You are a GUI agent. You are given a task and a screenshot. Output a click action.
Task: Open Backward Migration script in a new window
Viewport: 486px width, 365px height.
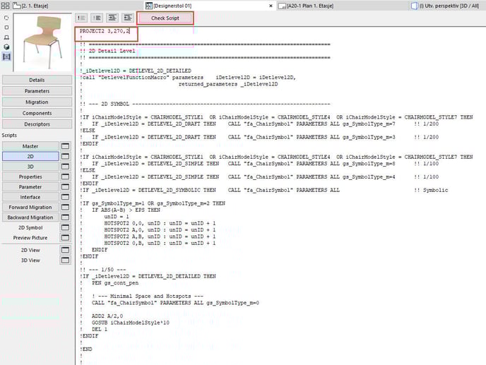tap(65, 217)
